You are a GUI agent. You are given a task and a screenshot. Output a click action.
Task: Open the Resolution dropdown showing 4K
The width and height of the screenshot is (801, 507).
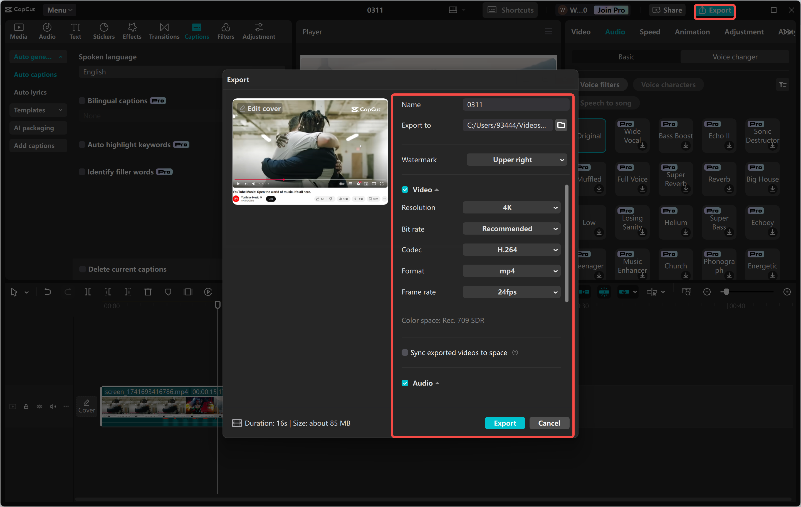pyautogui.click(x=511, y=207)
